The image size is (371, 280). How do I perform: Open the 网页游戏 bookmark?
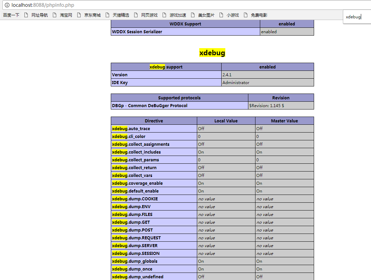pyautogui.click(x=146, y=15)
